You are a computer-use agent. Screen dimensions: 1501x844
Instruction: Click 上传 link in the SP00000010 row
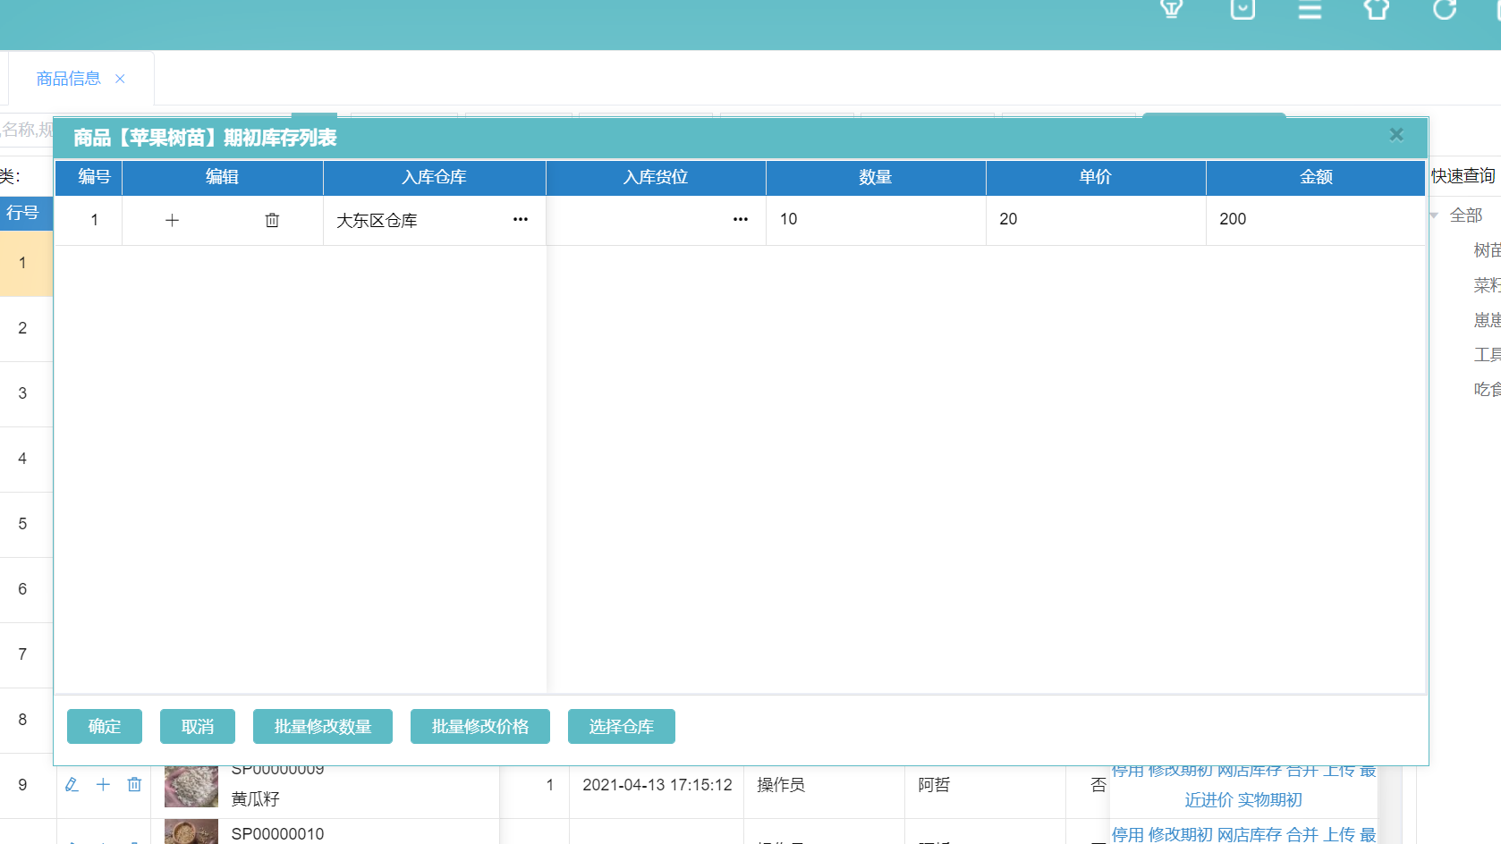point(1339,835)
